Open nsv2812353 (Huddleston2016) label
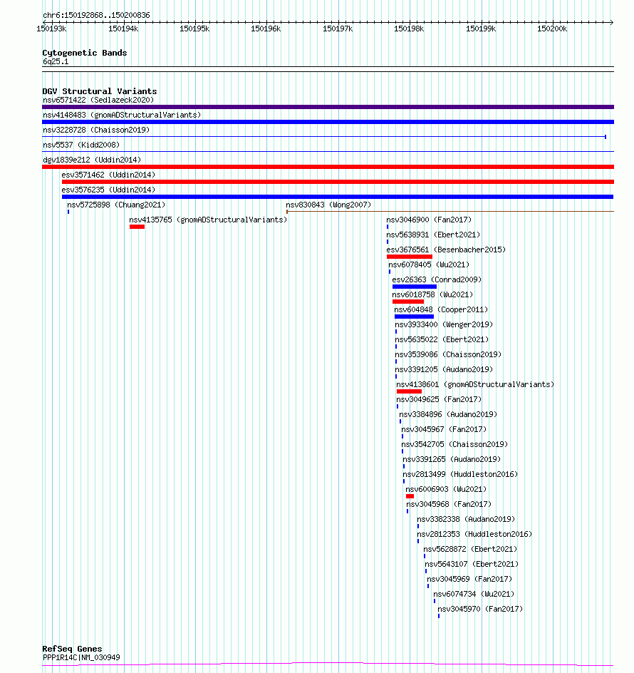 (x=475, y=535)
